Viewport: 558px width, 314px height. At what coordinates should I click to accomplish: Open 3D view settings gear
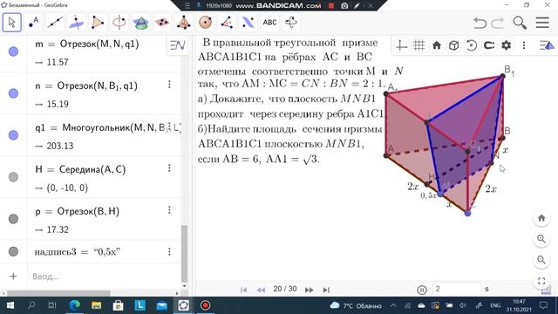pos(507,45)
